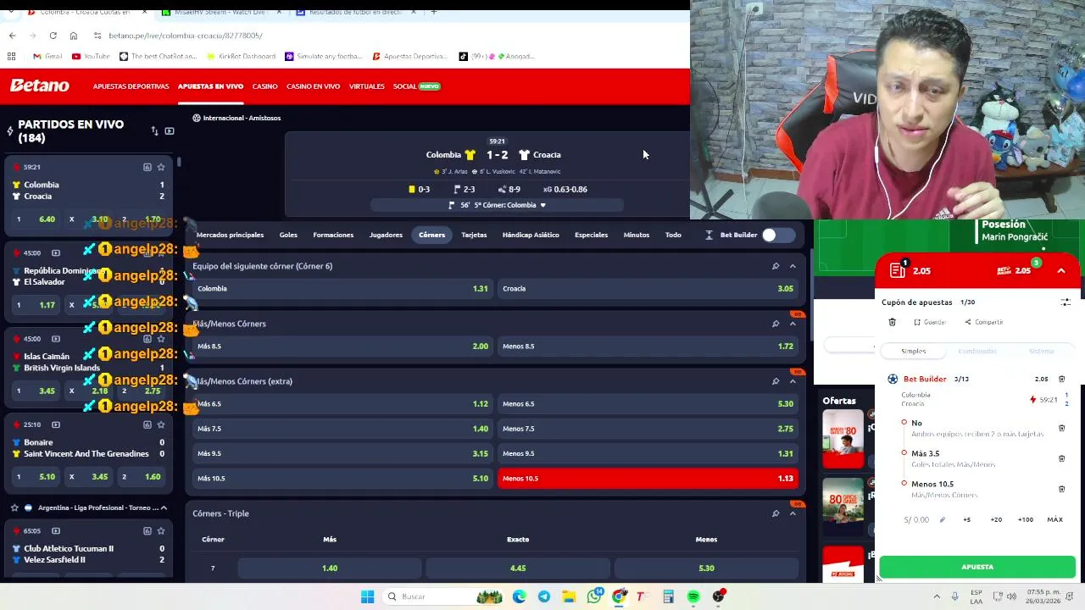
Task: Select the Combinadas bet slip tab
Action: [976, 351]
